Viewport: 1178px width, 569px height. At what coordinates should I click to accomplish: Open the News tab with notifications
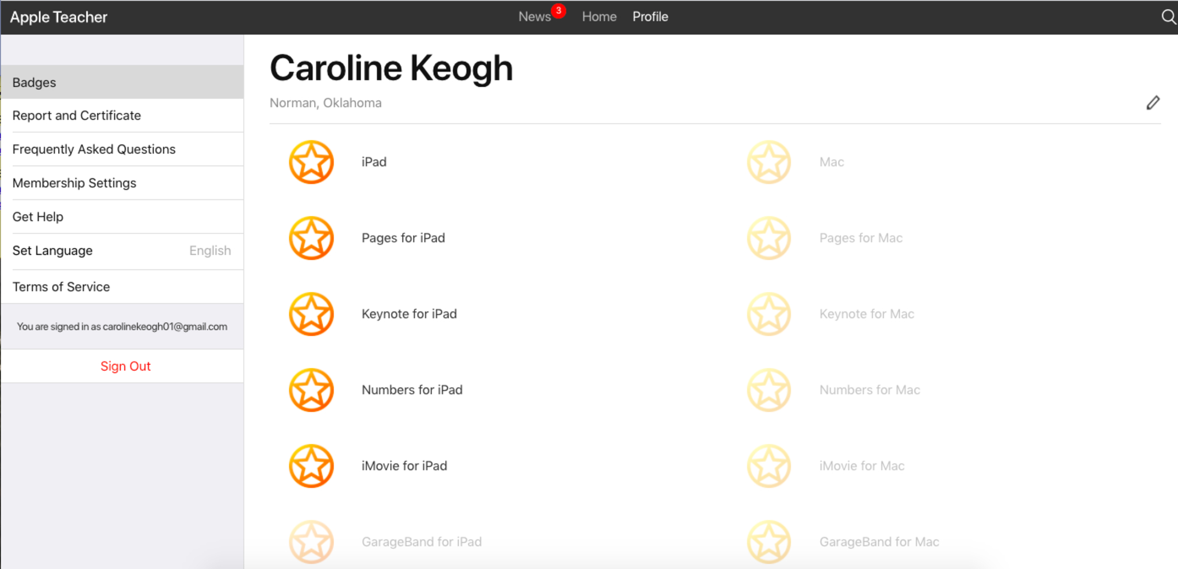tap(534, 17)
